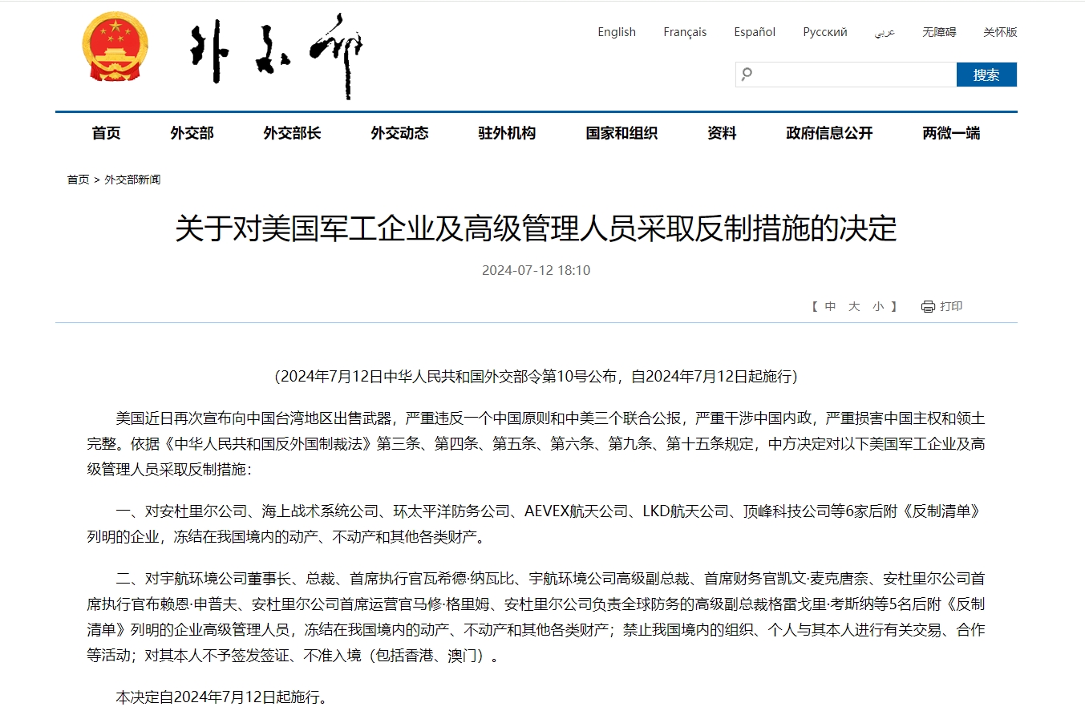Open the 外交部长 navigation menu

click(x=292, y=133)
